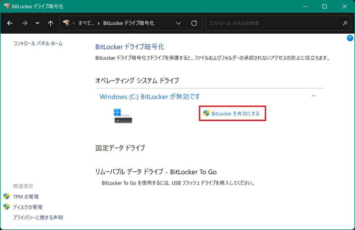The height and width of the screenshot is (230, 355).
Task: Navigate up one level with up arrow
Action: 51,23
